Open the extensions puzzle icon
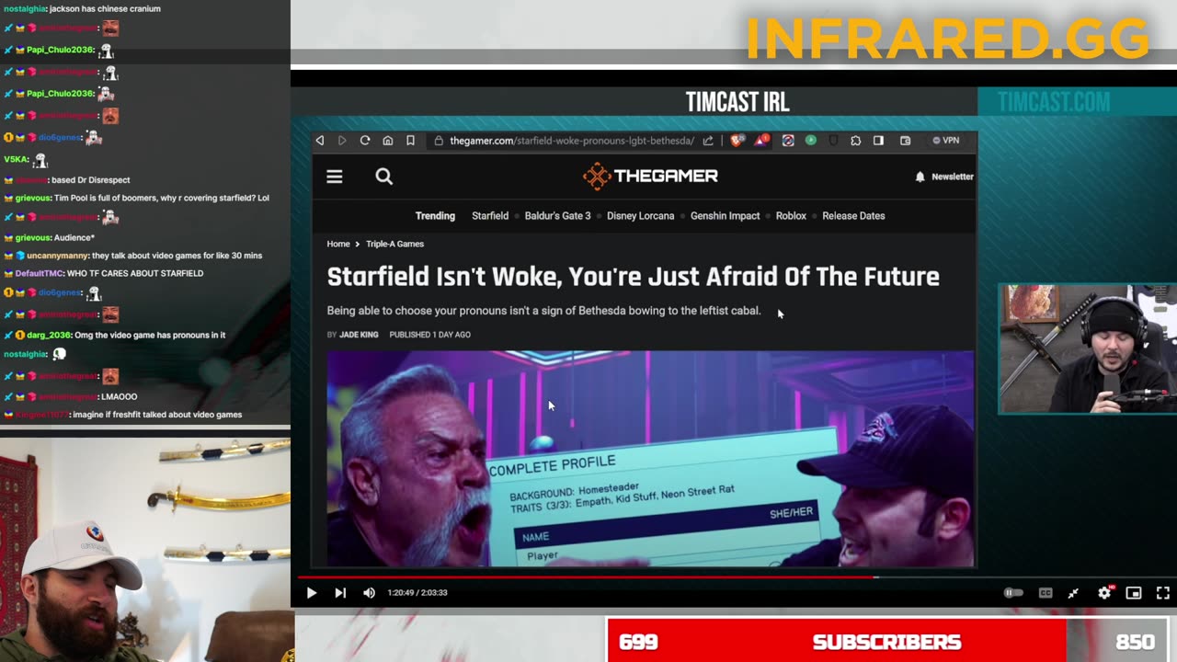 856,141
